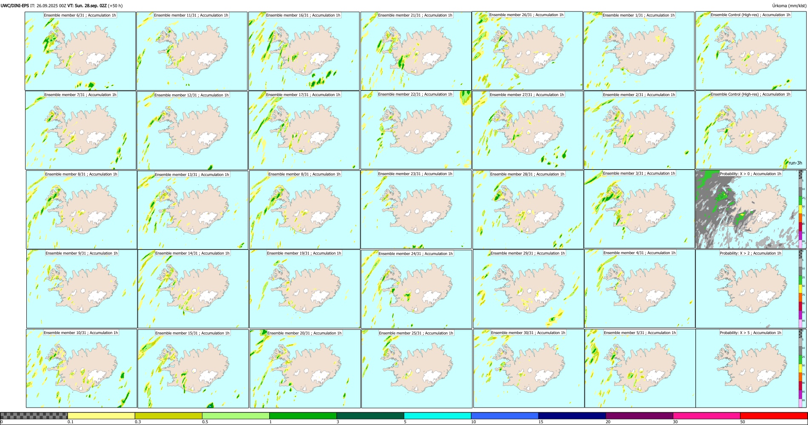Select the dark green 3–5 legend swatch
The height and width of the screenshot is (425, 808).
coord(370,416)
